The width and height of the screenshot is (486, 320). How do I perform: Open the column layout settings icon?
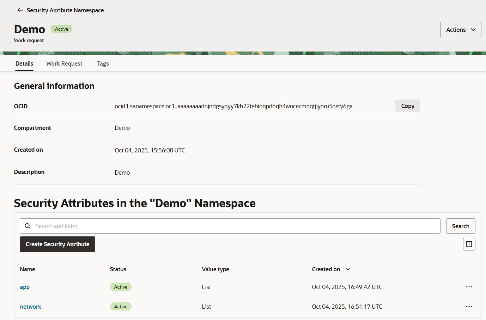coord(469,244)
